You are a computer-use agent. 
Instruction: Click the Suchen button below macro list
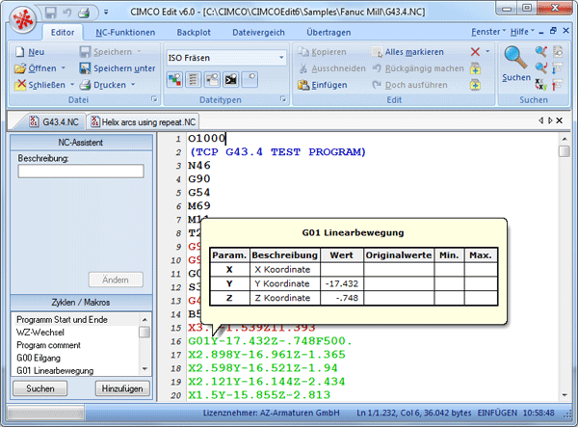click(x=40, y=388)
